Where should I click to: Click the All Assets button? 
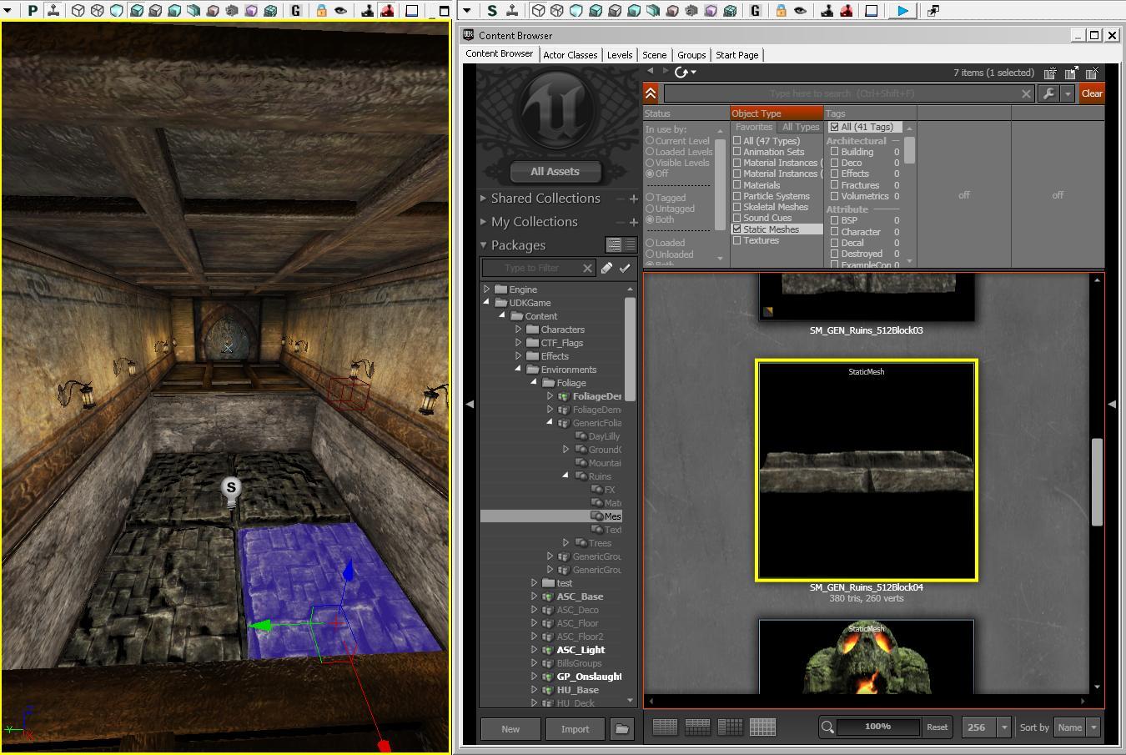(x=555, y=171)
